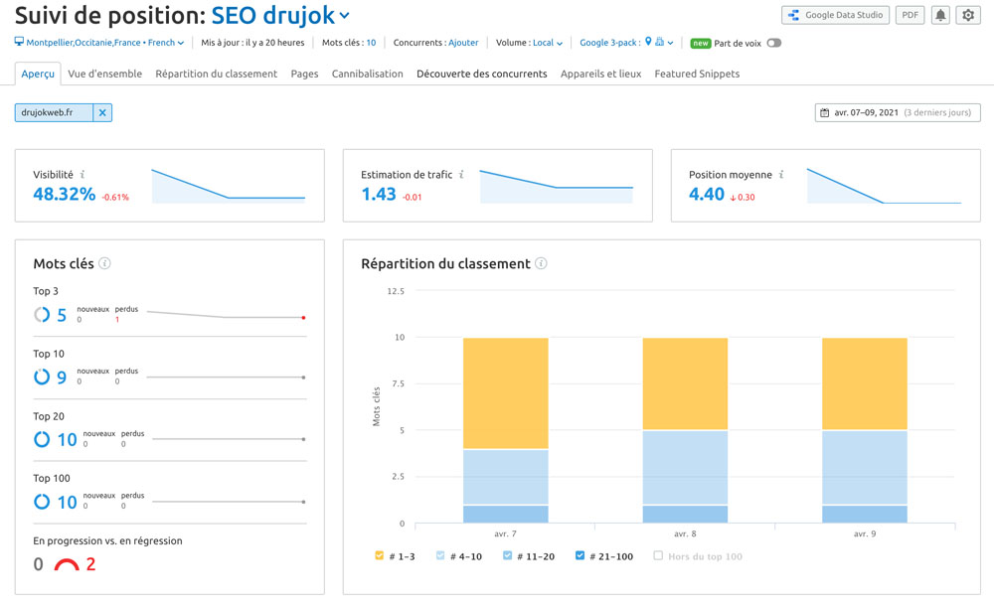Open the Volume Local dropdown
This screenshot has height=607, width=994.
[548, 43]
